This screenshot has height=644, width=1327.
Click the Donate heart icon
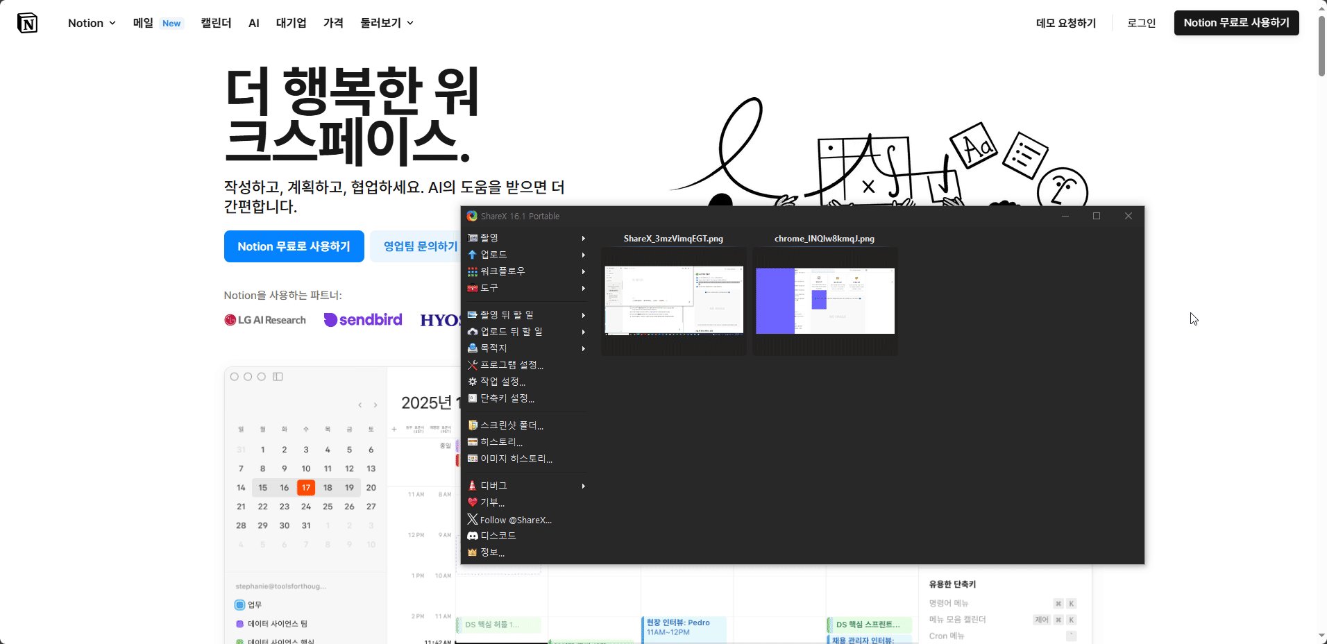tap(473, 502)
